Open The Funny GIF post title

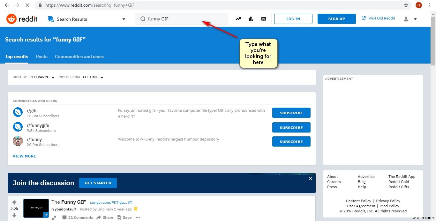tap(69, 202)
